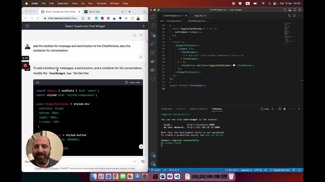The height and width of the screenshot is (182, 325).
Task: Open the Extensions view in VS Code
Action: pos(153,52)
